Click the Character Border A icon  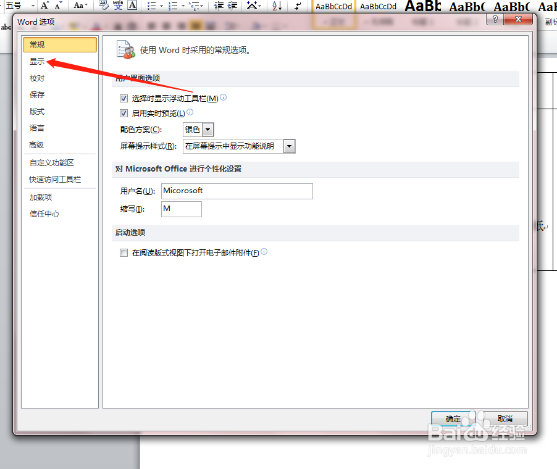pyautogui.click(x=133, y=6)
